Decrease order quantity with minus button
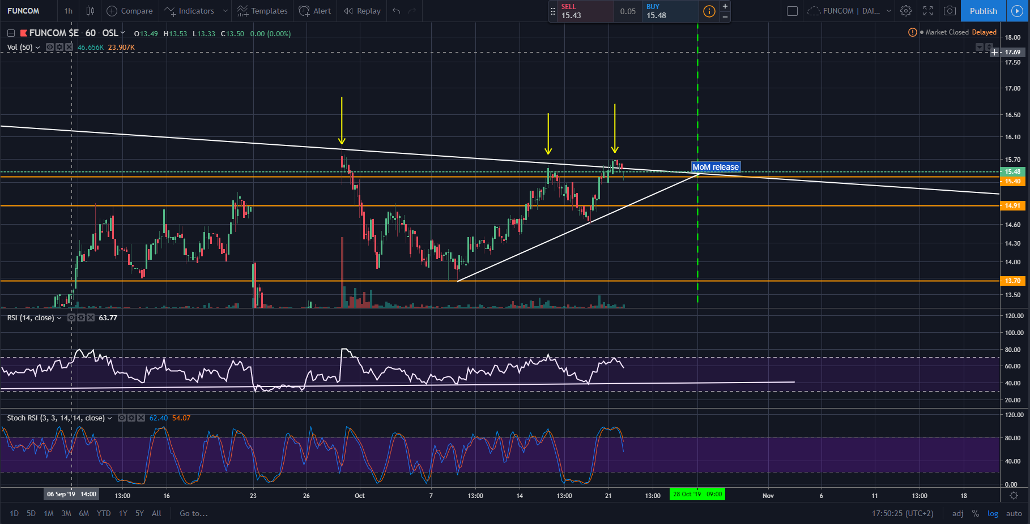The image size is (1030, 524). (x=725, y=17)
